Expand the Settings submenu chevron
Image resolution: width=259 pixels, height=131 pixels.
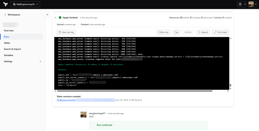coord(40,61)
